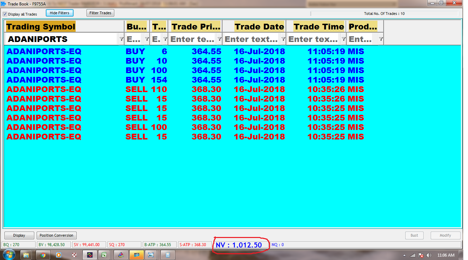Open Trading Symbol column filter funnel

pyautogui.click(x=121, y=39)
